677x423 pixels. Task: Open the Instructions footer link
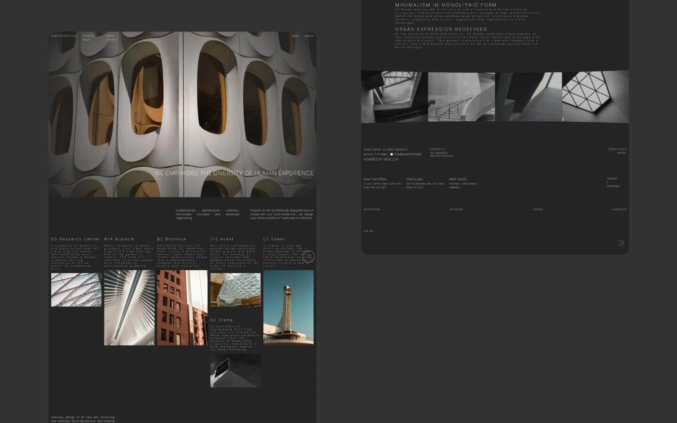click(x=372, y=209)
